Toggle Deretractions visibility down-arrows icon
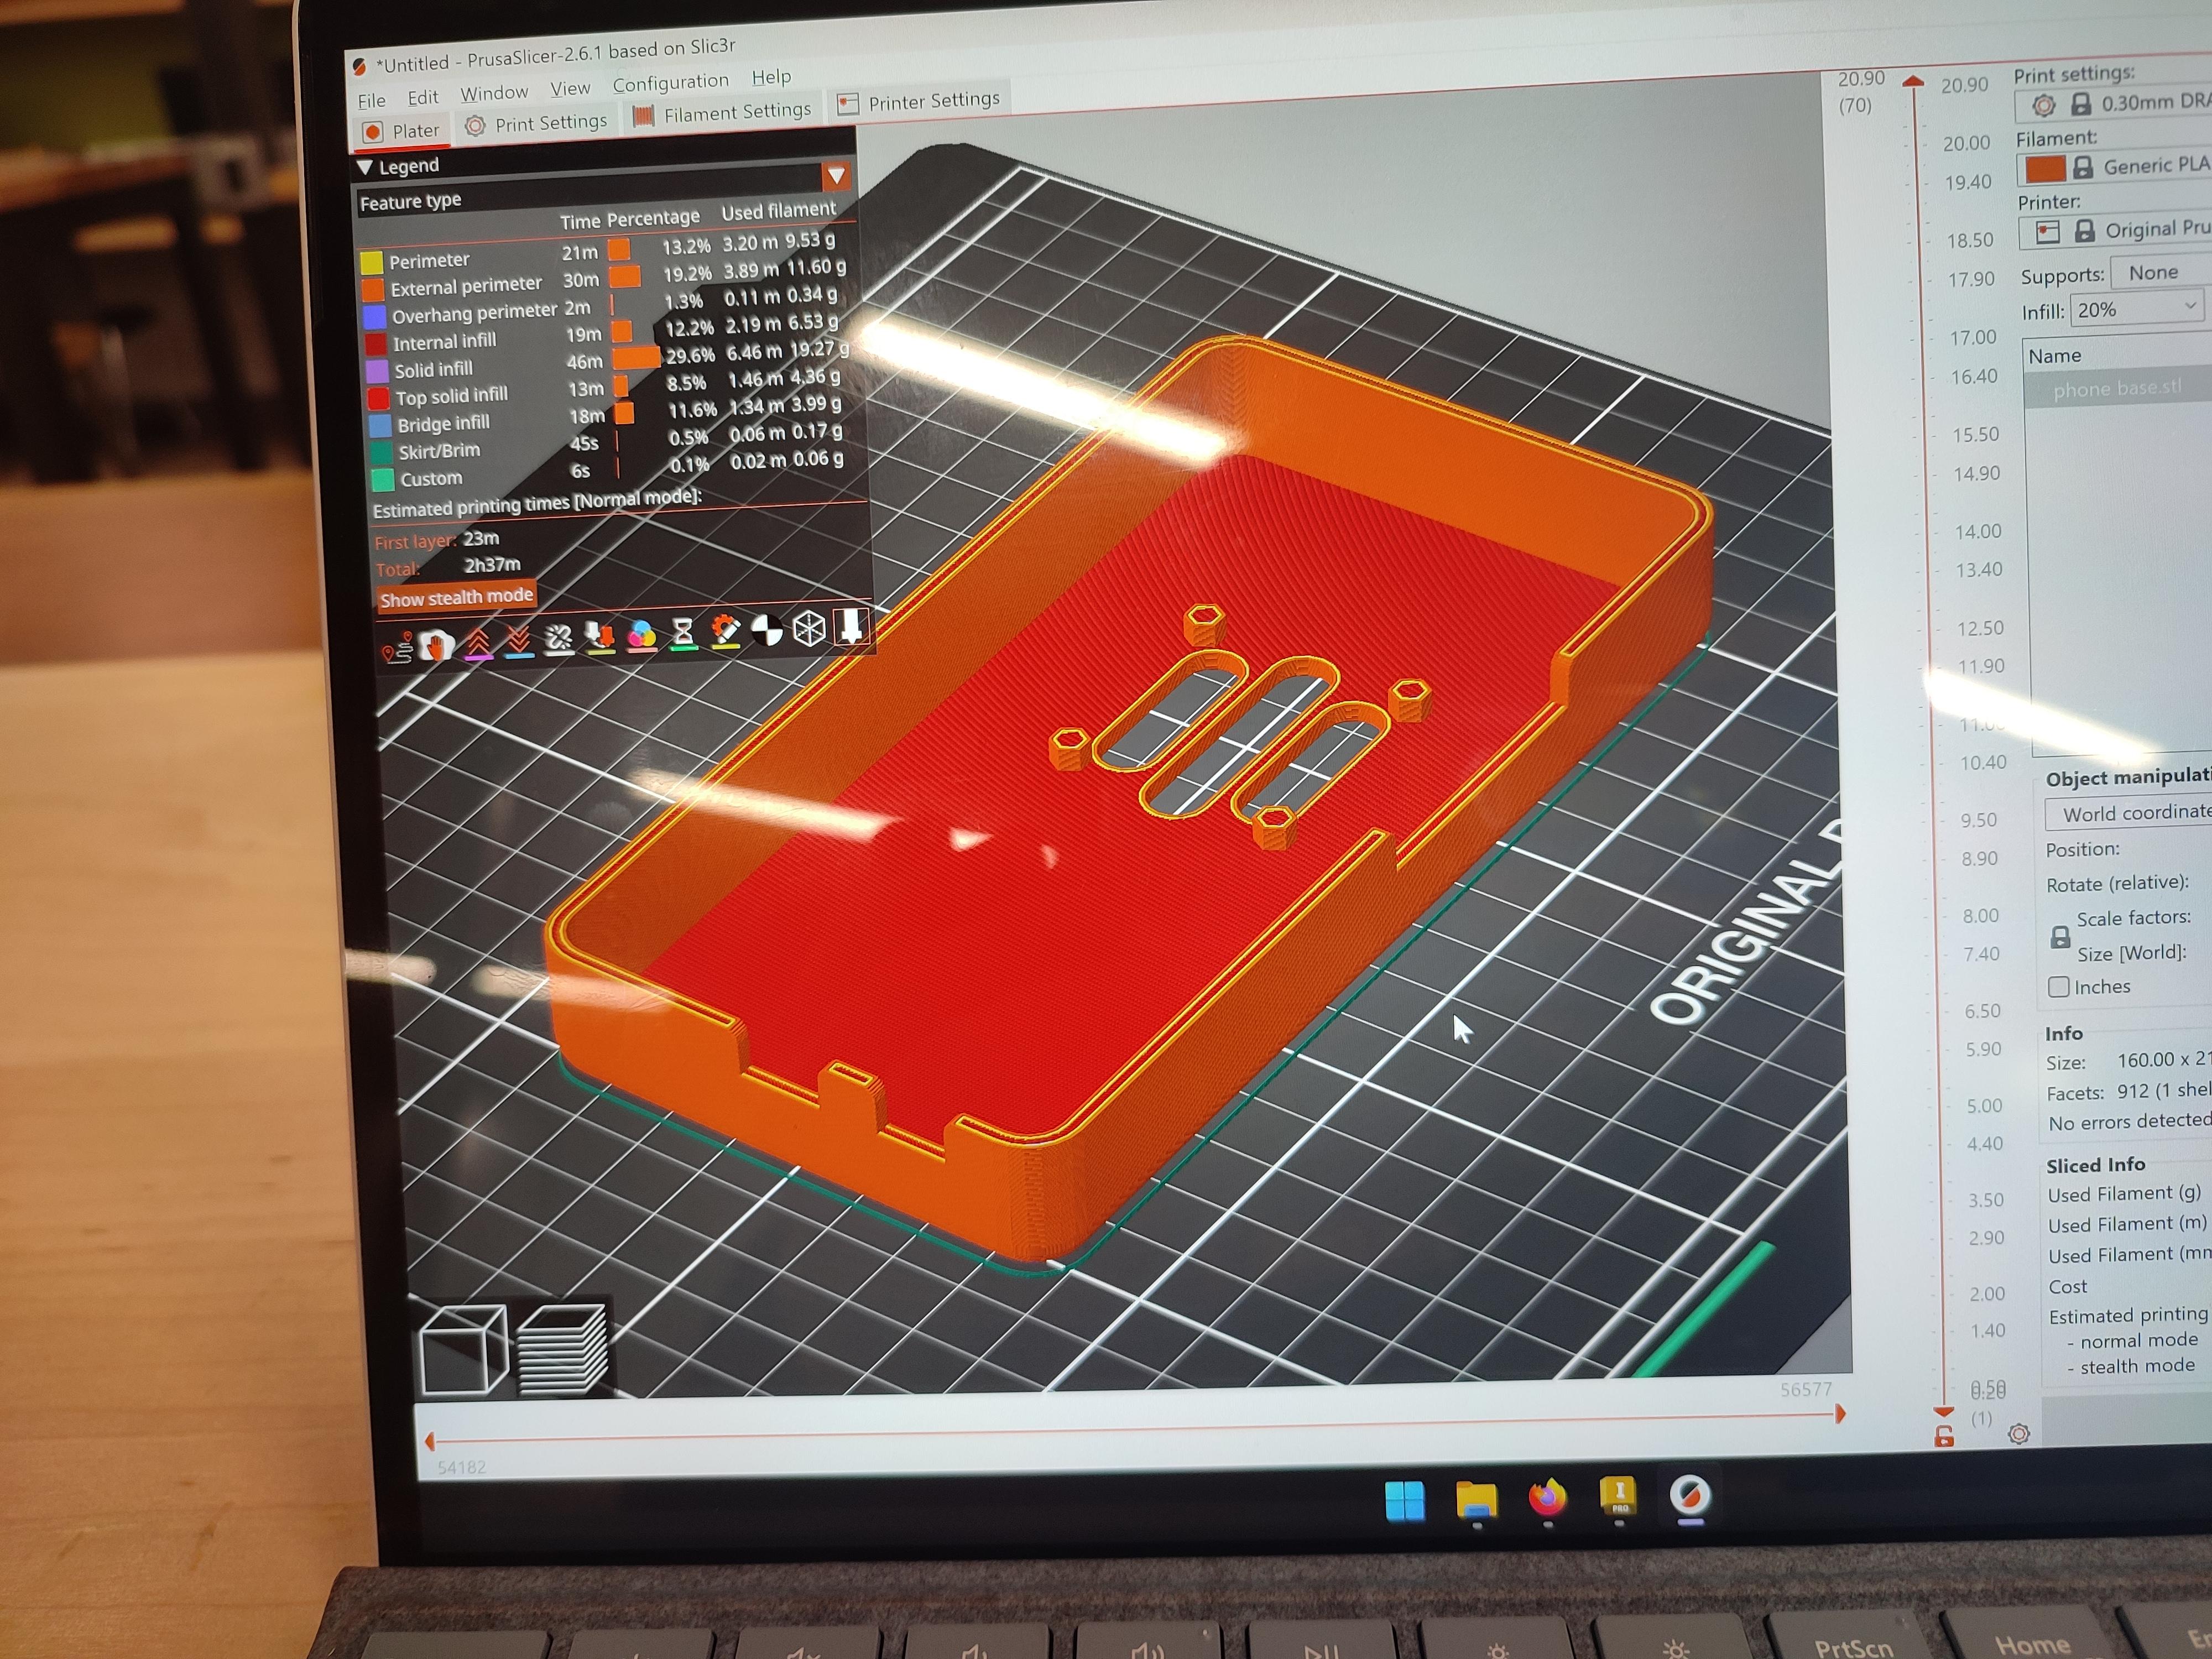 (518, 641)
